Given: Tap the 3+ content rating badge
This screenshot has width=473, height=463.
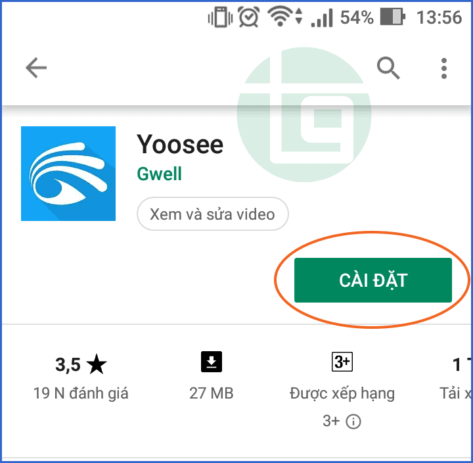Looking at the screenshot, I should [x=342, y=362].
